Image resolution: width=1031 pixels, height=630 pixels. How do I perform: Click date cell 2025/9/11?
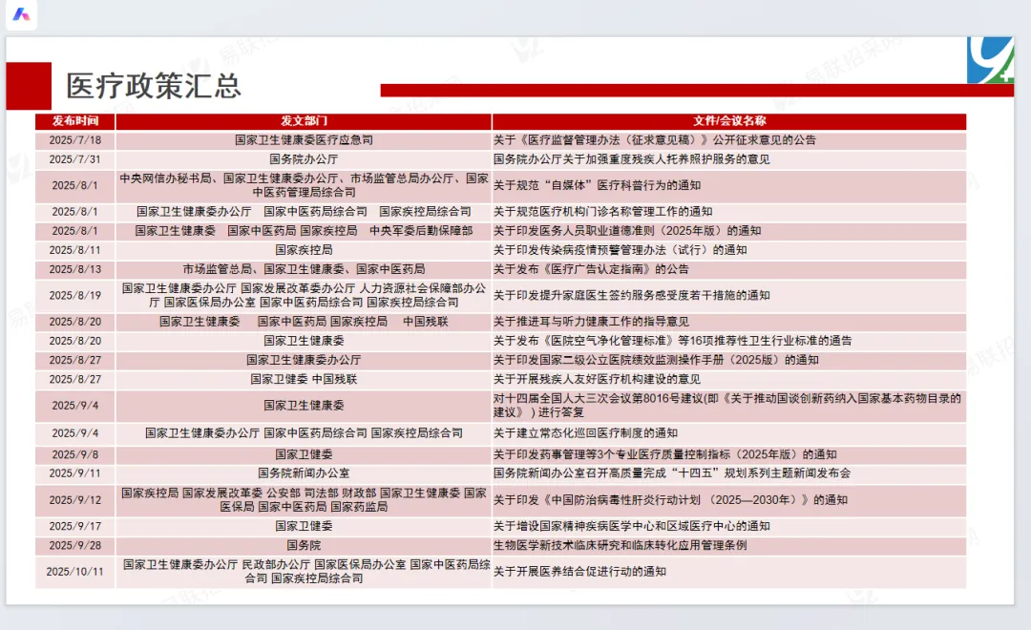pos(75,473)
